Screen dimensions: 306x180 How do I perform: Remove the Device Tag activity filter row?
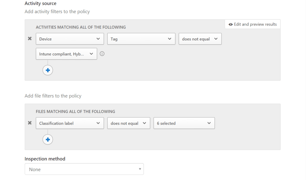(x=30, y=39)
